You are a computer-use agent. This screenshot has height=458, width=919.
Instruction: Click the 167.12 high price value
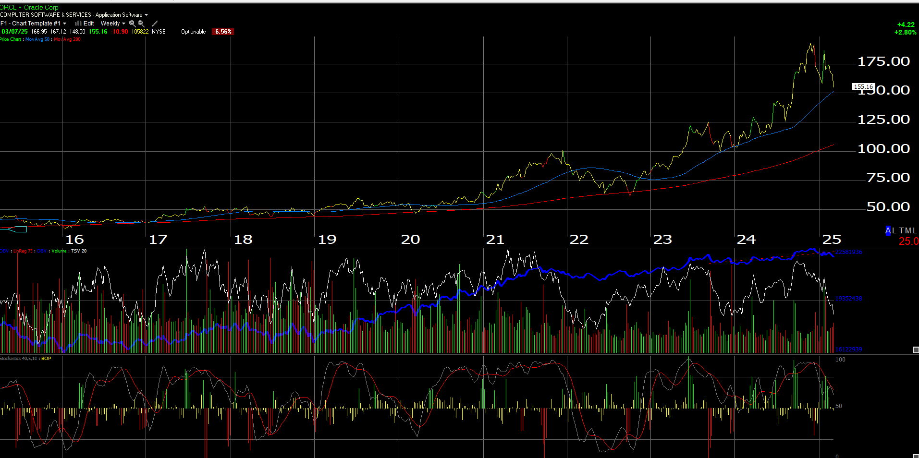(58, 32)
